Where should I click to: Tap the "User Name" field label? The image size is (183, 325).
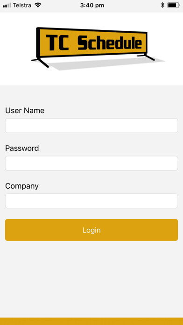[25, 111]
